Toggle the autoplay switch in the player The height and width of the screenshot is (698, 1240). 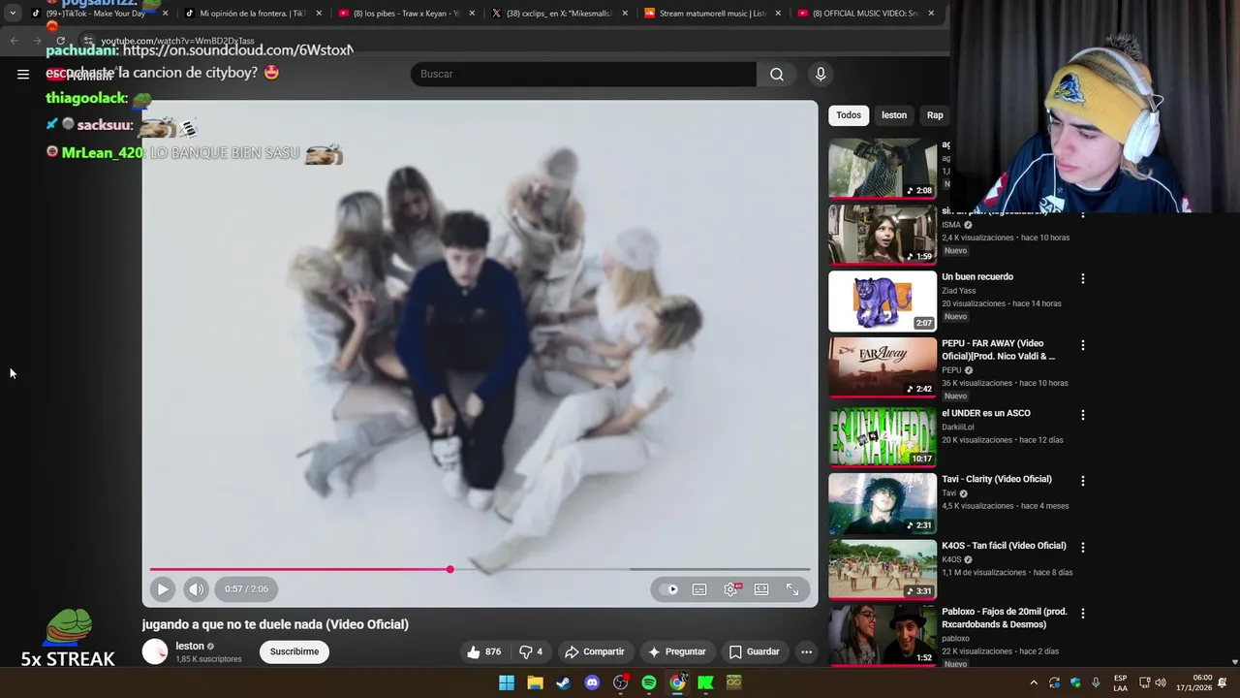(668, 588)
